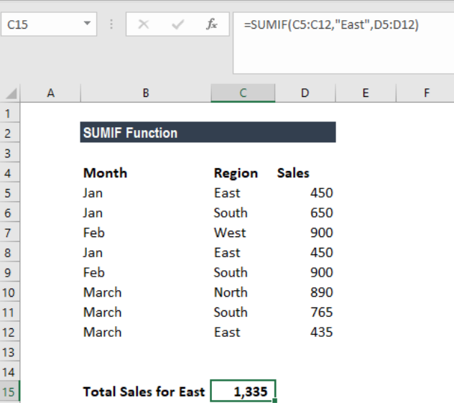Click the Cancel (X) icon in formula bar

coord(144,24)
